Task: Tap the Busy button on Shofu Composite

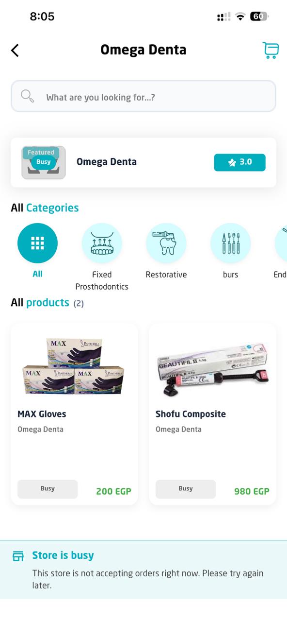Action: pos(186,489)
